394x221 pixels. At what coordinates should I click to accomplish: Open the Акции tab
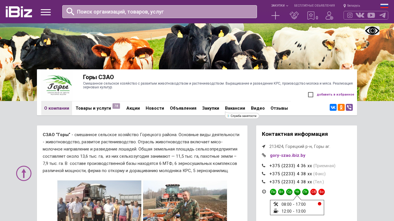coord(133,108)
